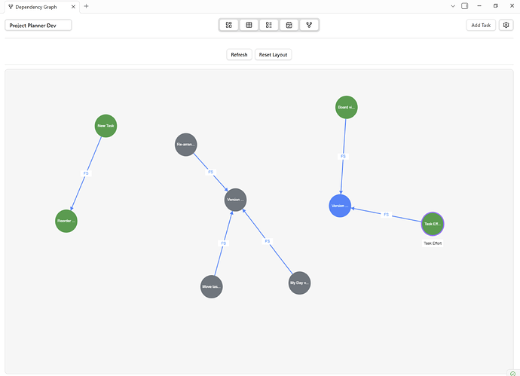Image resolution: width=520 pixels, height=376 pixels.
Task: Switch to the board view icon
Action: click(x=229, y=25)
